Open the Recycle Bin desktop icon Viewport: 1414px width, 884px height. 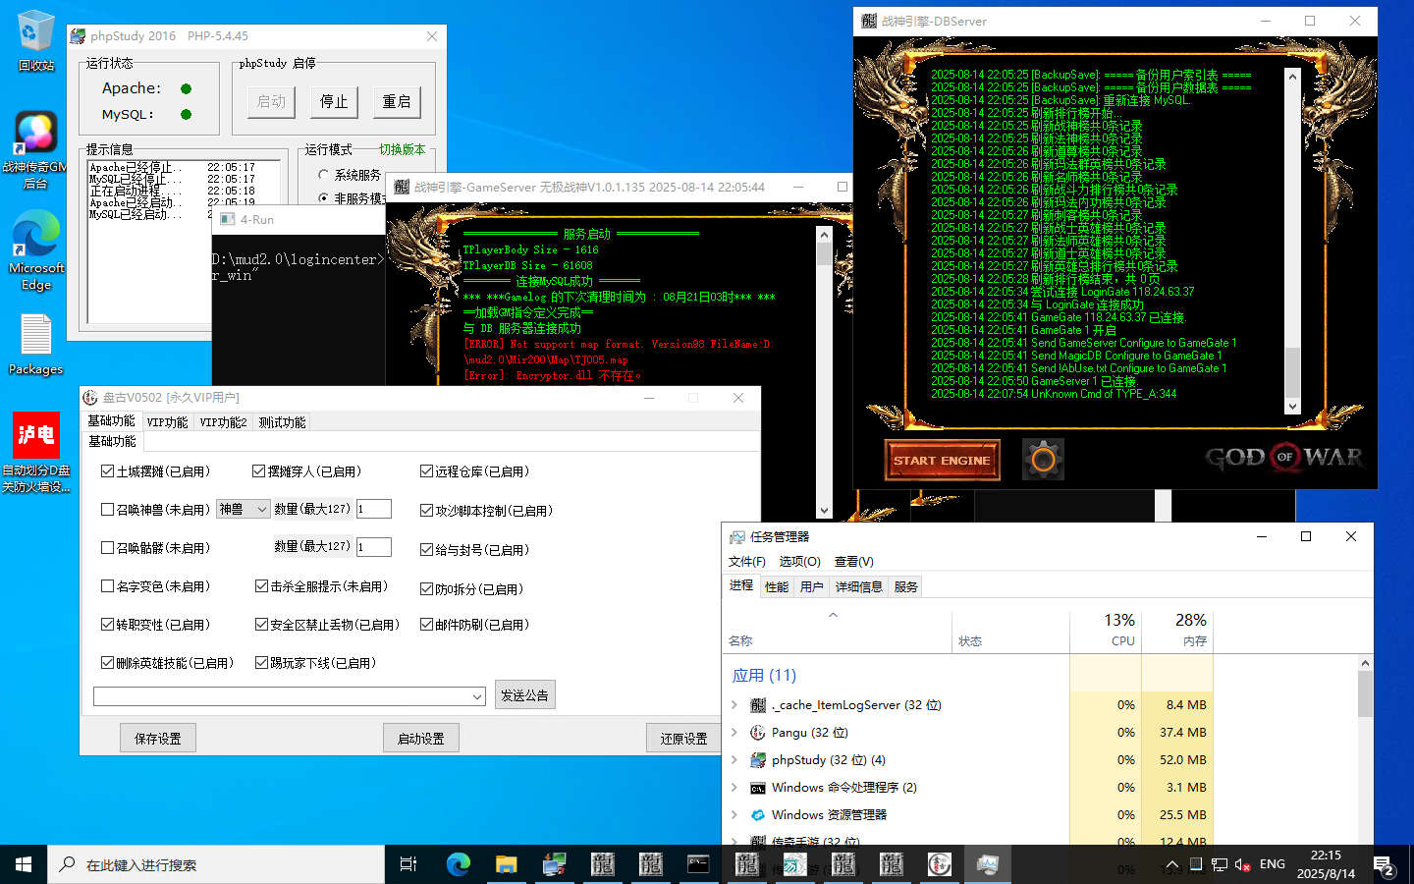35,39
